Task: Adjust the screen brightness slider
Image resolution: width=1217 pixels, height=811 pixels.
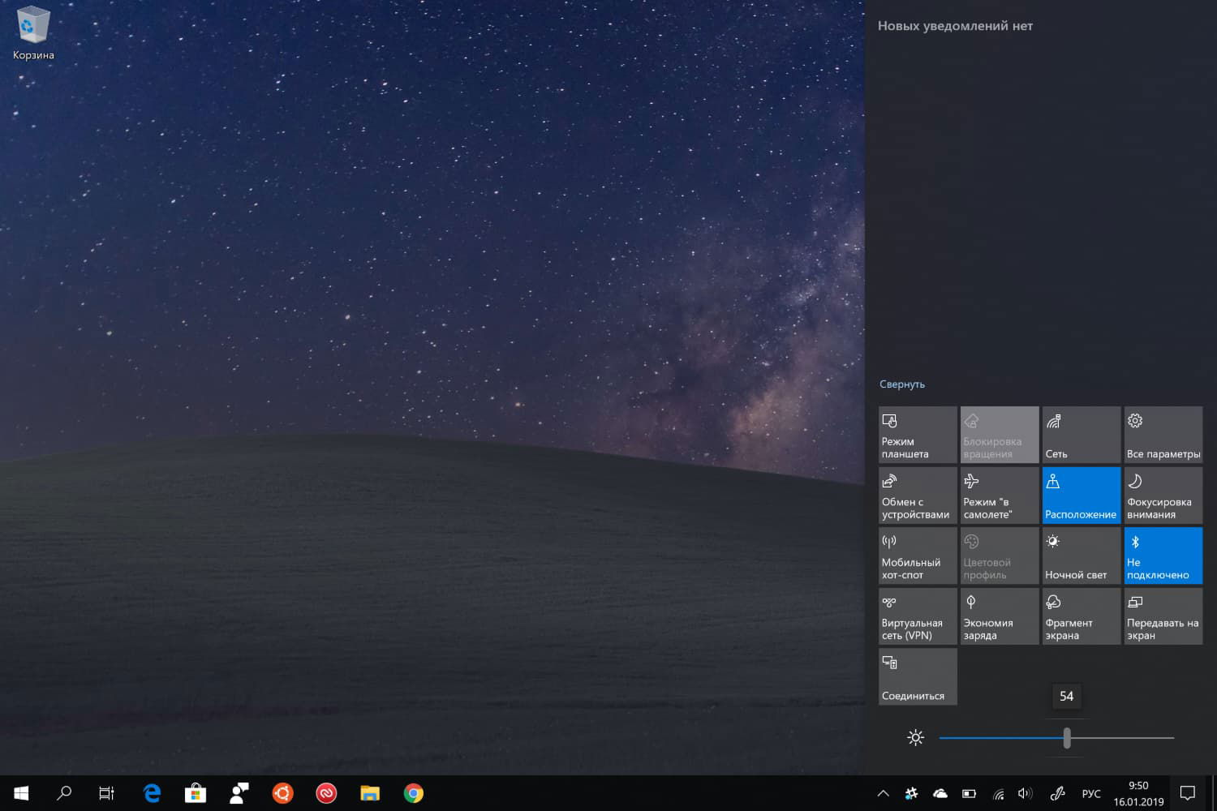Action: (1066, 738)
